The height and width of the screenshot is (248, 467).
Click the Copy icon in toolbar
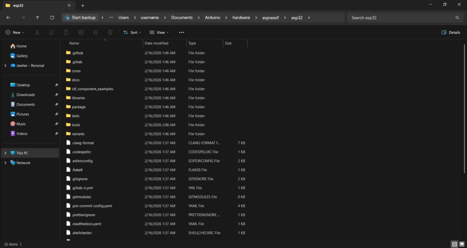coord(52,32)
